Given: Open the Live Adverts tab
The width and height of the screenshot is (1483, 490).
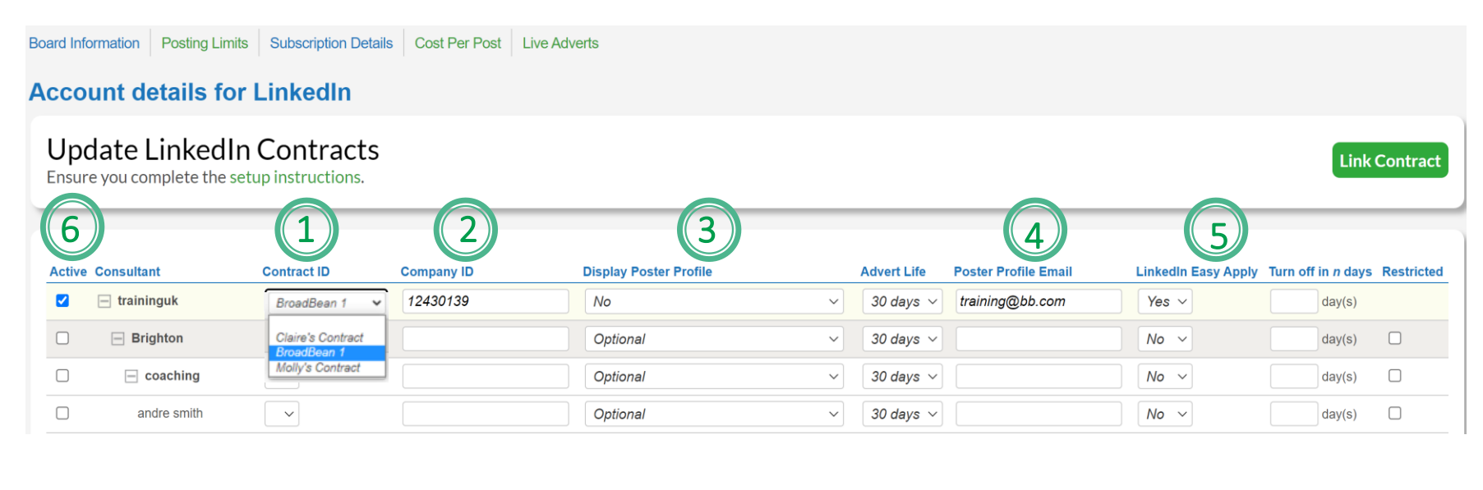Looking at the screenshot, I should point(560,44).
